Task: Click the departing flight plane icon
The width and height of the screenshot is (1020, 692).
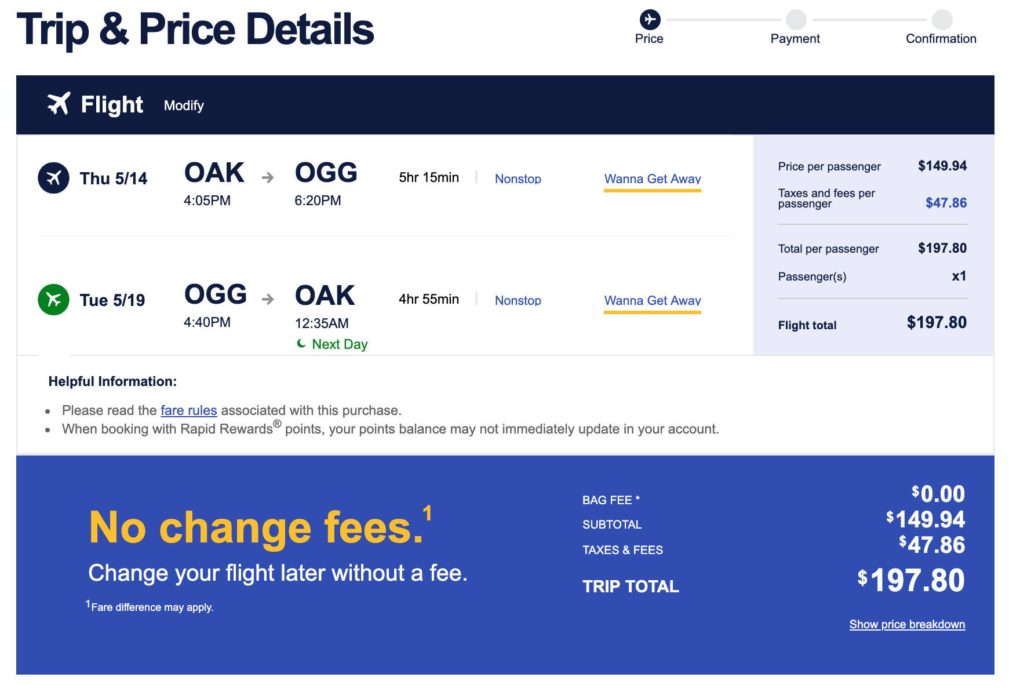Action: (53, 178)
